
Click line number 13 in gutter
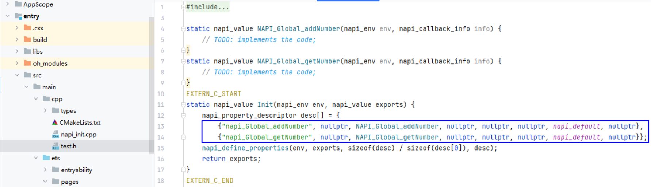tap(161, 126)
